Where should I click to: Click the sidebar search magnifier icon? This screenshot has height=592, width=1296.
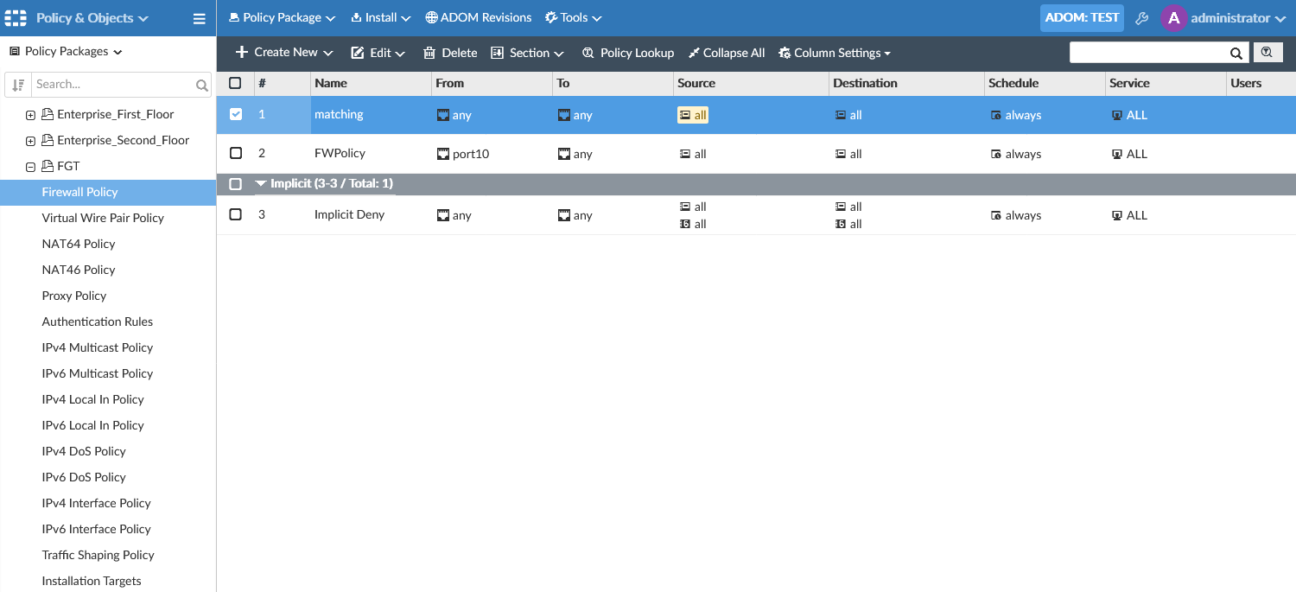pyautogui.click(x=202, y=85)
